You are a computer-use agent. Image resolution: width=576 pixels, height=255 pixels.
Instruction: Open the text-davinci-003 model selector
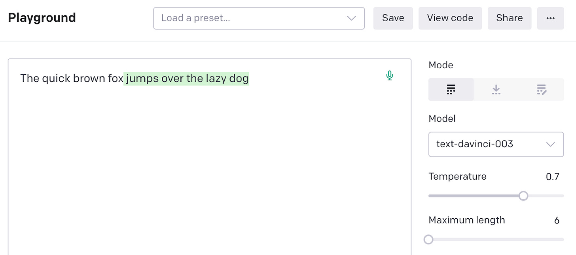[x=496, y=144]
